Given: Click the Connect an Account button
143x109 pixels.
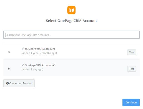Looking at the screenshot, I should click(19, 83).
